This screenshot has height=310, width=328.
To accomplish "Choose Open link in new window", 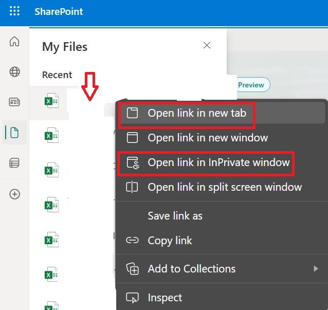I will [x=222, y=138].
